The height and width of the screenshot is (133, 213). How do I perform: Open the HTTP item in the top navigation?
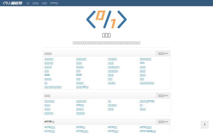tap(54, 3)
